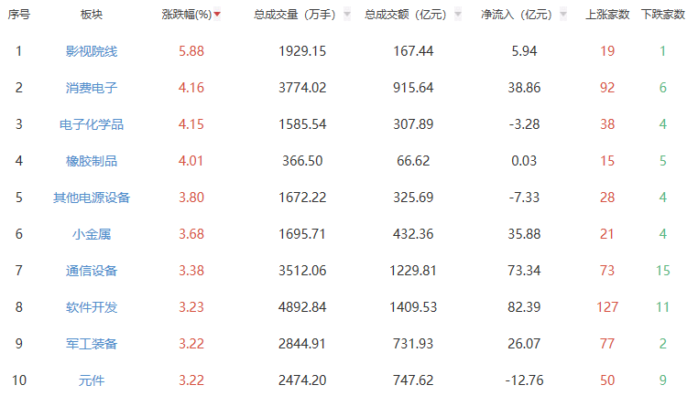Screen dimensions: 698x396
Task: Click the sort arrow beside 净流入（亿元）
Action: (562, 15)
